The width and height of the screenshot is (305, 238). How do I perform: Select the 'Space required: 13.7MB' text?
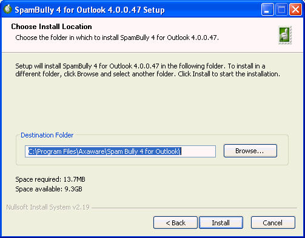[x=50, y=179]
